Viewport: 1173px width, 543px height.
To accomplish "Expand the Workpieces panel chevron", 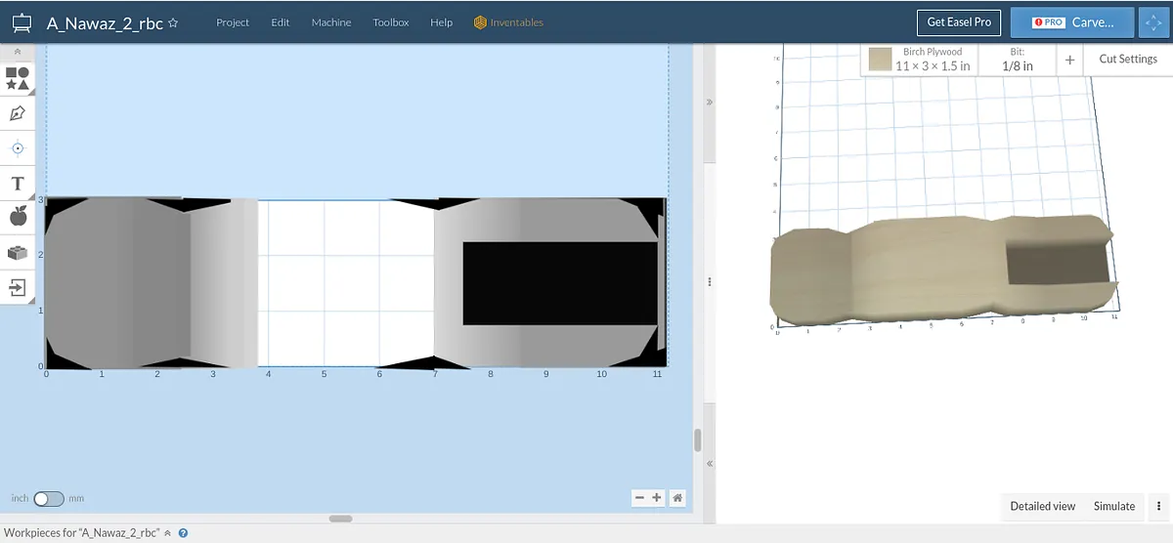I will (167, 533).
